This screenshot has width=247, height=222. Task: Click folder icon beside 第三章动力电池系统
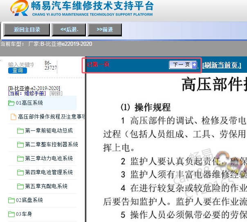point(20,158)
